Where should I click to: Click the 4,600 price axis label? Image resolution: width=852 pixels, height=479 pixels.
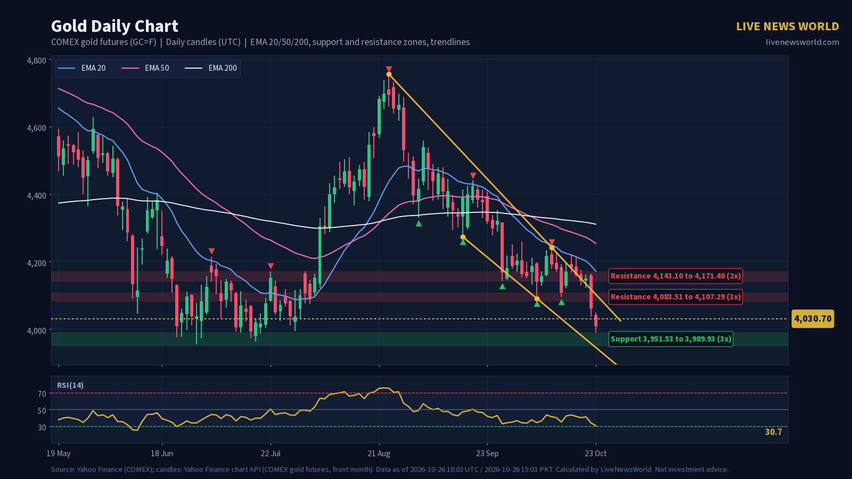tap(37, 128)
